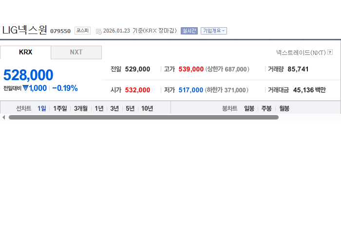Click the LIG넥스원 stock name
The width and height of the screenshot is (341, 238).
click(24, 30)
